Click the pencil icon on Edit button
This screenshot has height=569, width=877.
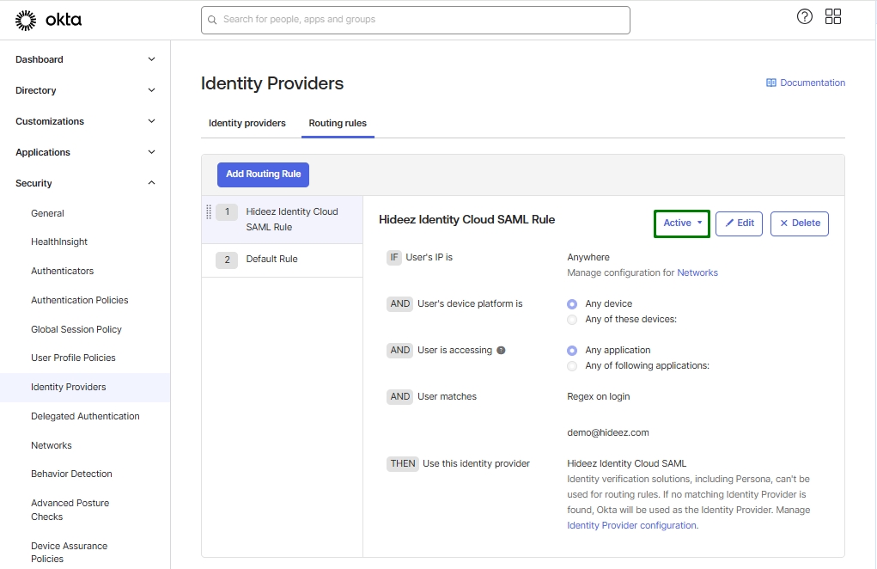730,223
